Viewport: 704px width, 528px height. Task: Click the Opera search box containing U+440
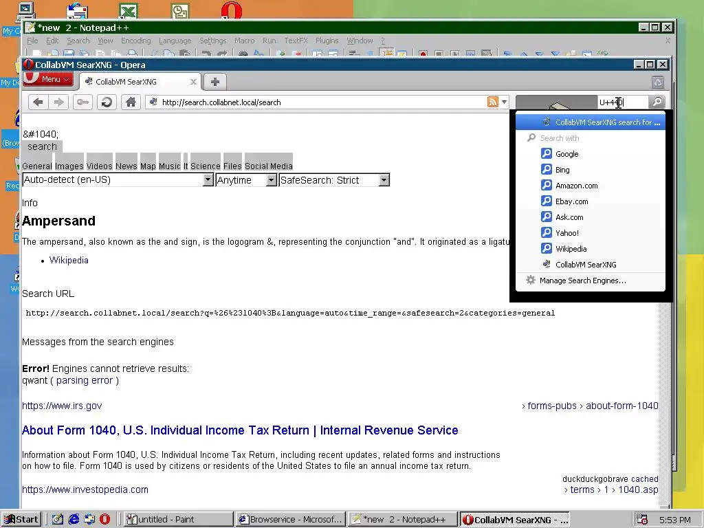click(621, 102)
